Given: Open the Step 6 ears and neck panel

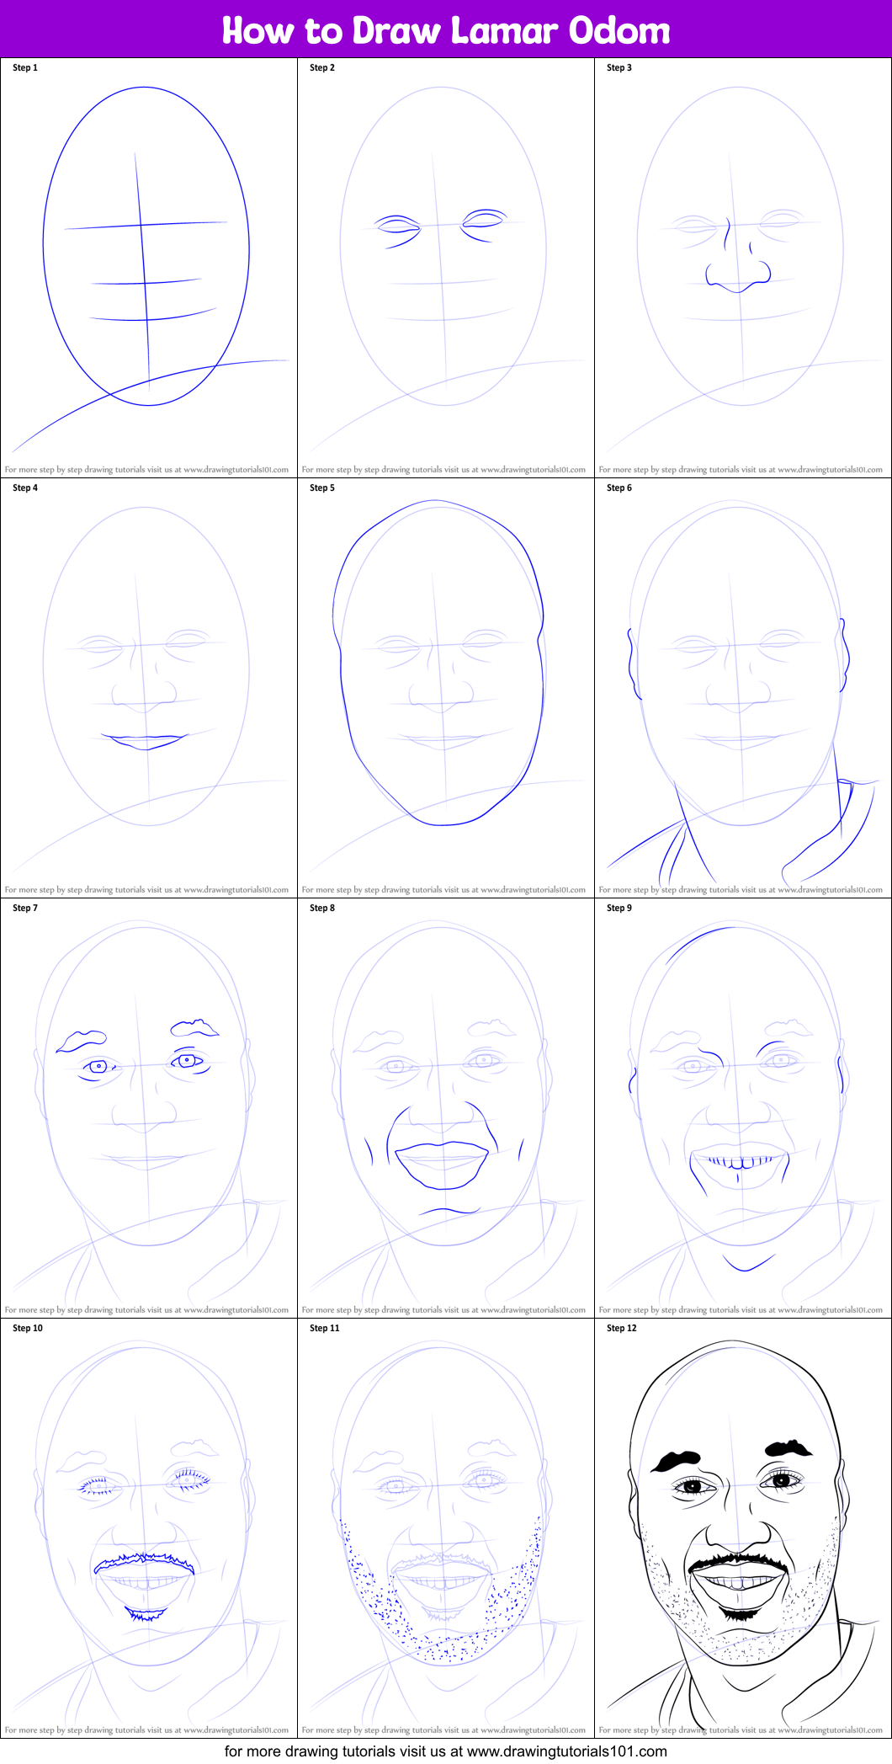Looking at the screenshot, I should tap(743, 688).
